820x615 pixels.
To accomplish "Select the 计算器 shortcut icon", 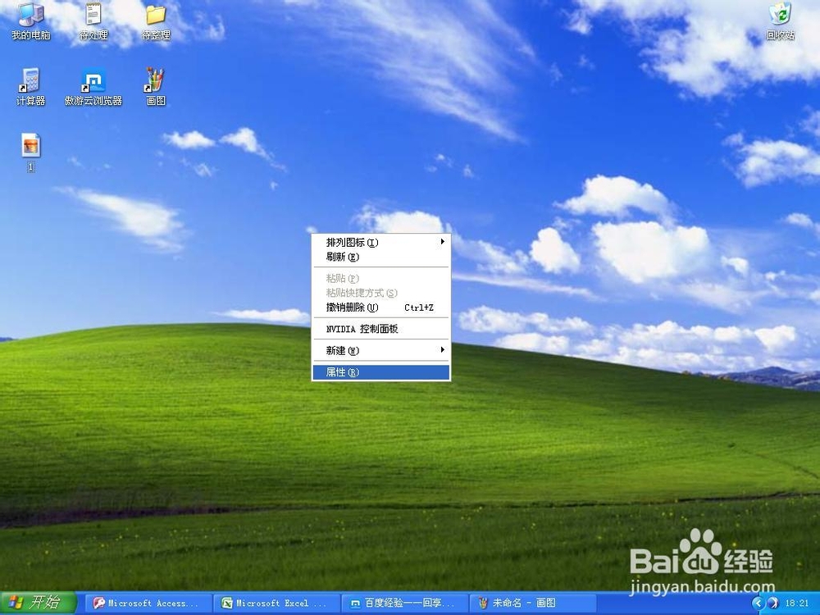I will [x=31, y=87].
